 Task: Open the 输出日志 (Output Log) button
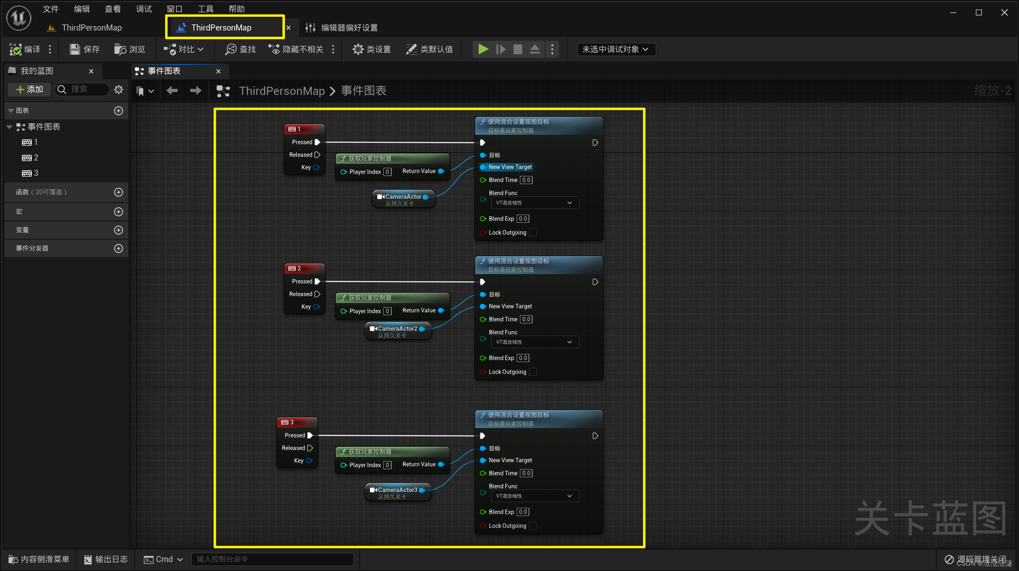pos(106,559)
